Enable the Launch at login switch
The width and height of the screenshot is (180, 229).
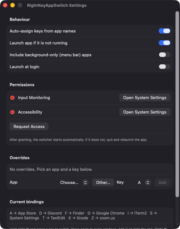(164, 67)
